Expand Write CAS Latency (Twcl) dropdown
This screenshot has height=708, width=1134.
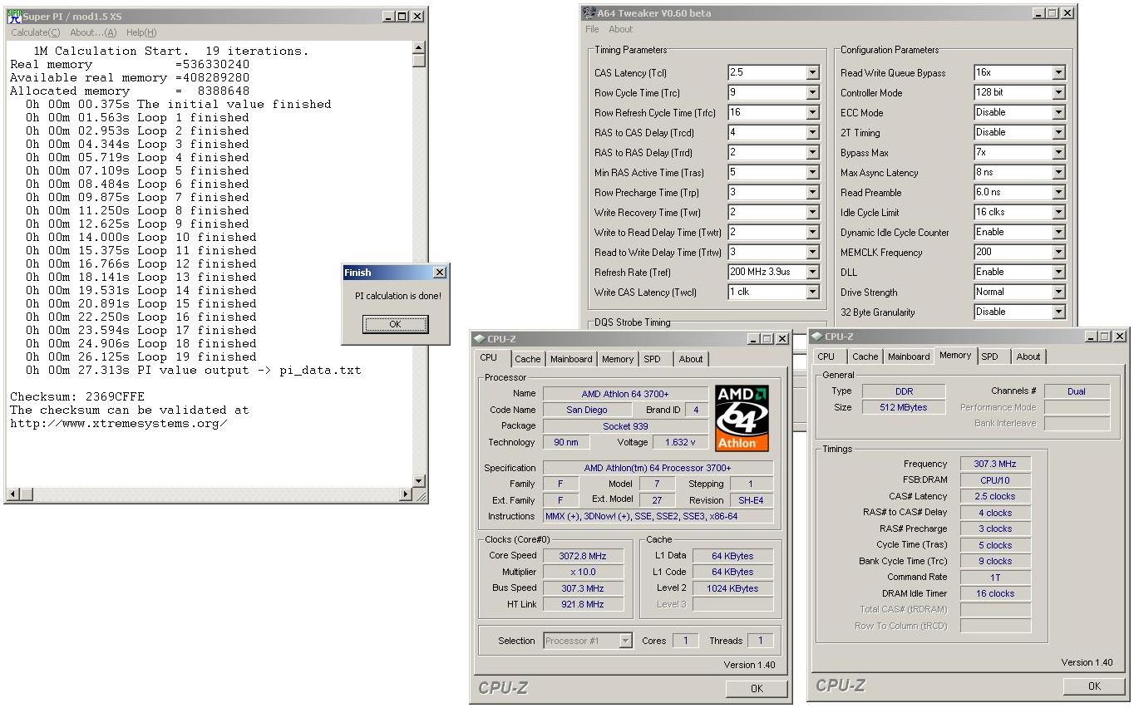coord(812,293)
